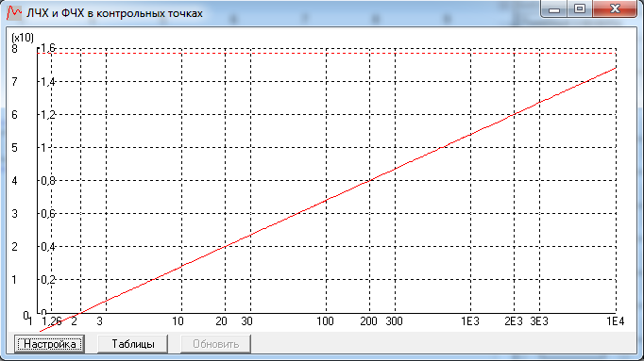Image resolution: width=644 pixels, height=361 pixels.
Task: Click the solid red rising curve
Action: tap(327, 201)
